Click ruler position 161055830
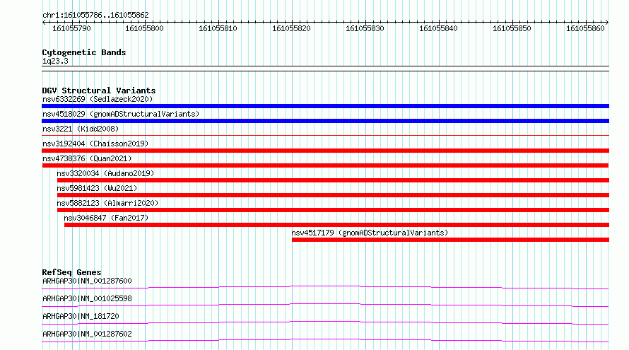Viewport: 629px width, 350px height. click(x=365, y=28)
